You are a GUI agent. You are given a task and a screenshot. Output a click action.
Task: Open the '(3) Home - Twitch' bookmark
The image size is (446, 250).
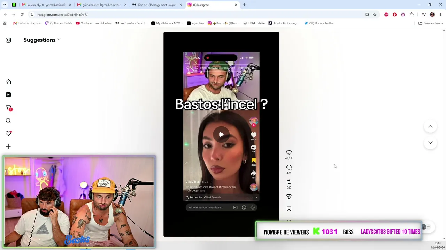[59, 23]
